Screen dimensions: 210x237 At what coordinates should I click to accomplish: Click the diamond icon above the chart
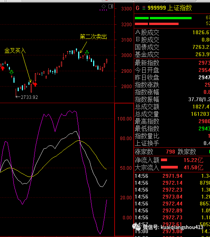(103, 6)
